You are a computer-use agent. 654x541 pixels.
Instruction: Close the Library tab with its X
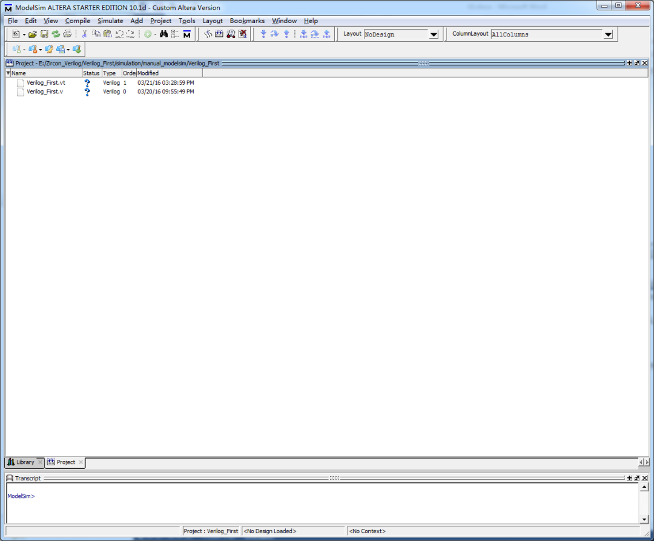click(x=40, y=462)
